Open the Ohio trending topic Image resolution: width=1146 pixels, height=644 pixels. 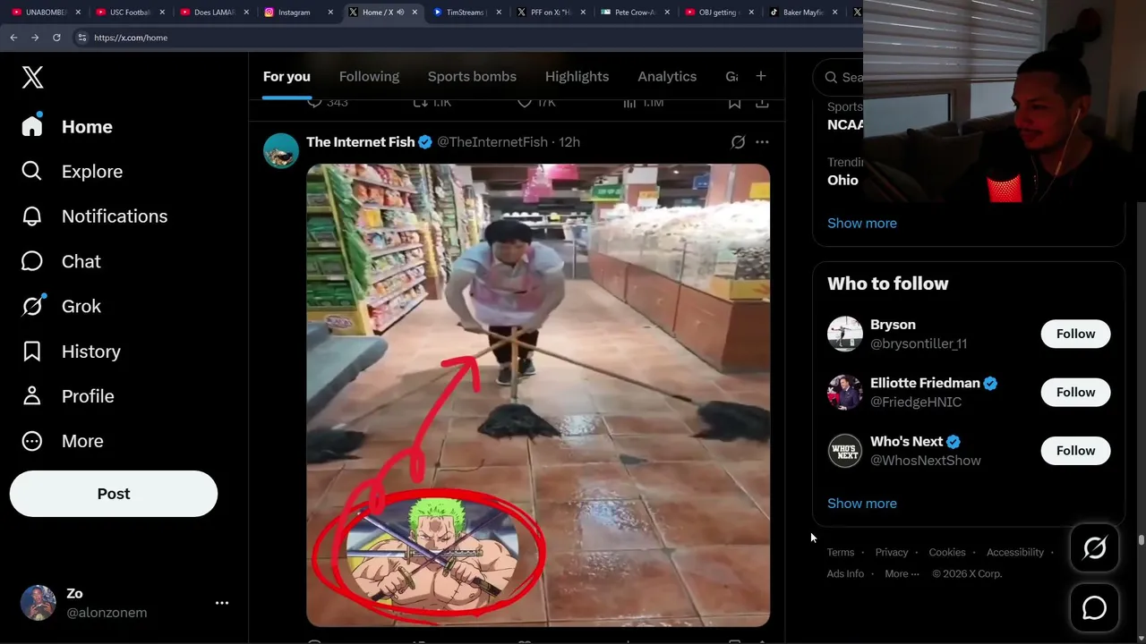click(842, 180)
